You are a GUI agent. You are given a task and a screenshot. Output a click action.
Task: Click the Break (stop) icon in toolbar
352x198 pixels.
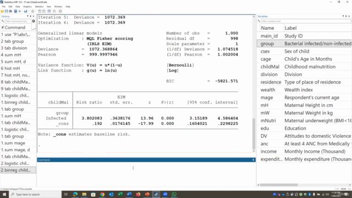click(x=60, y=11)
